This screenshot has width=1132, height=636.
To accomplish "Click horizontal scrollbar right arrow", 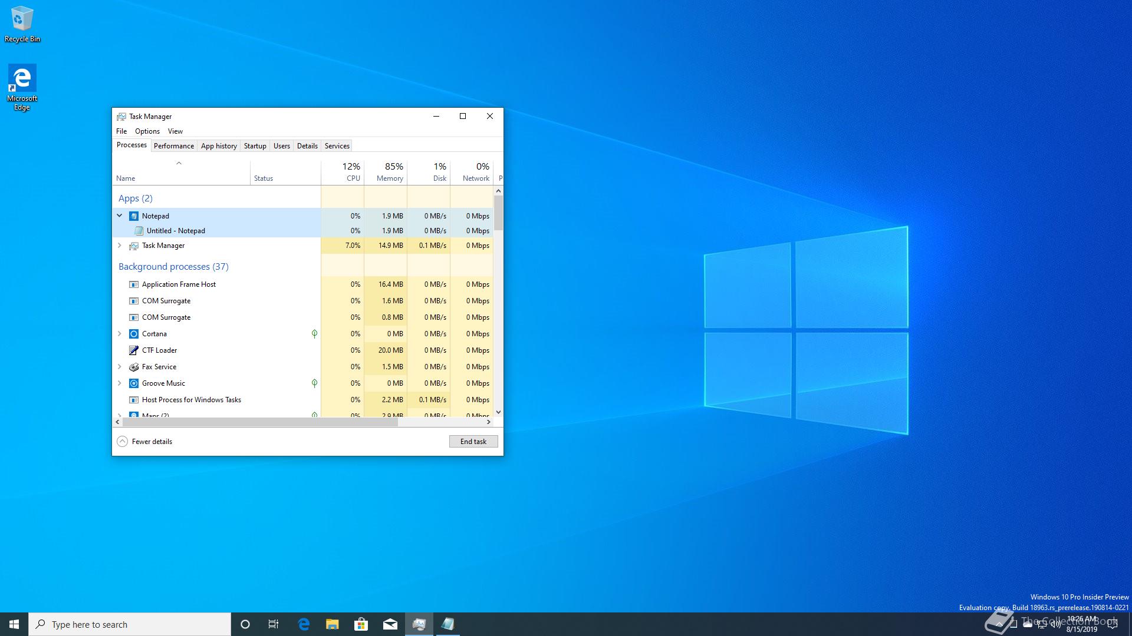I will [488, 422].
